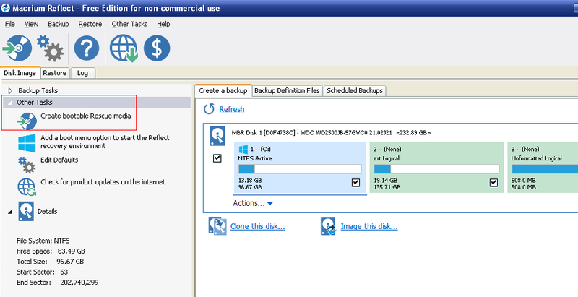Screen dimensions: 578x297
Task: Click the globe download updates icon
Action: point(124,48)
